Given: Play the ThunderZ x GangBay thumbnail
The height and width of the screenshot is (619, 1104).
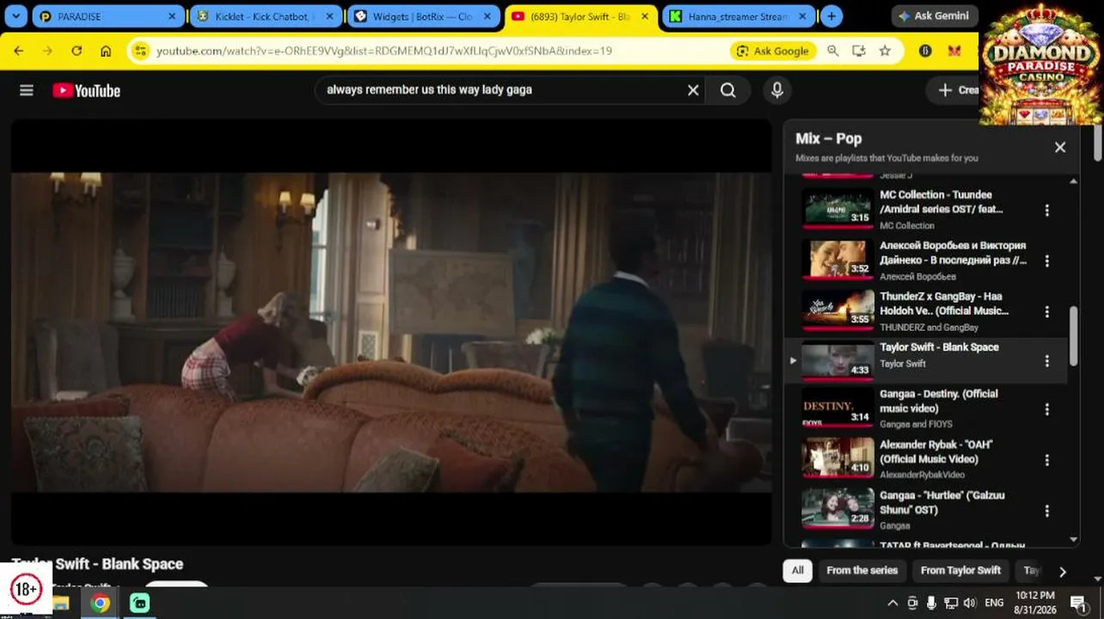Looking at the screenshot, I should [837, 309].
